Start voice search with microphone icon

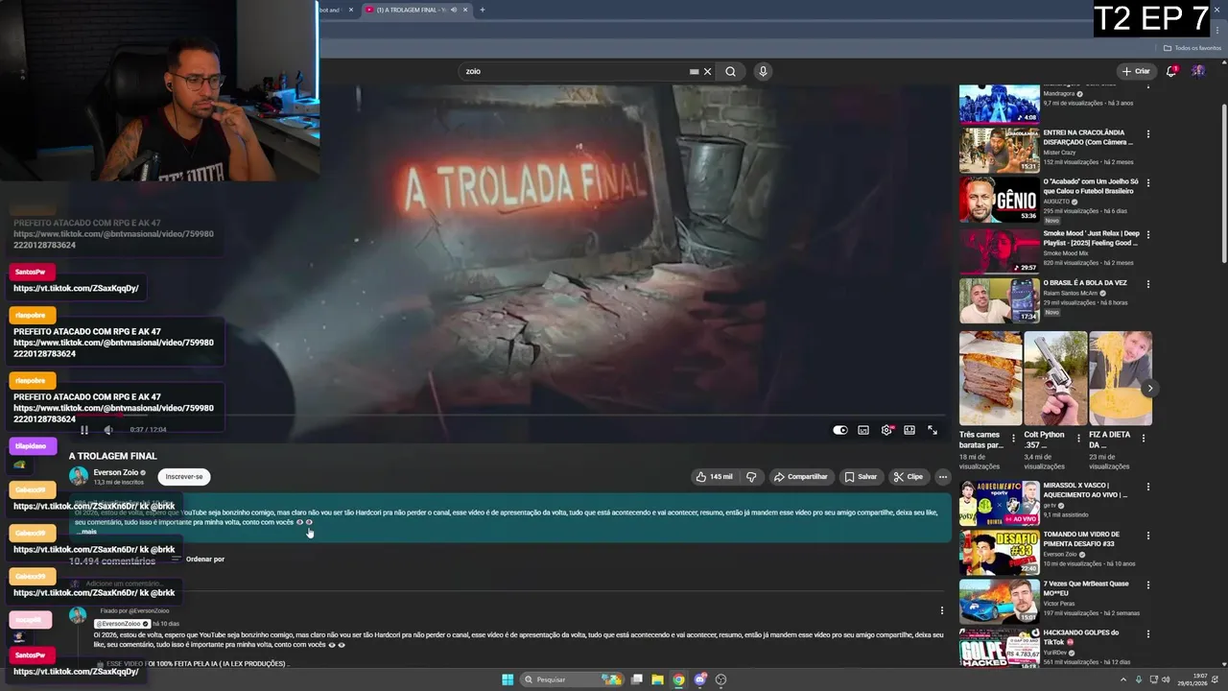tap(763, 71)
